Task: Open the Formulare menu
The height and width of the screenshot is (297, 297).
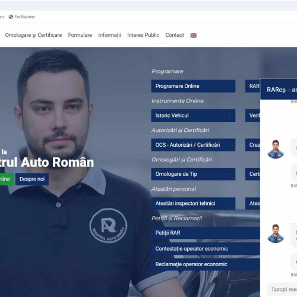Action: 80,35
